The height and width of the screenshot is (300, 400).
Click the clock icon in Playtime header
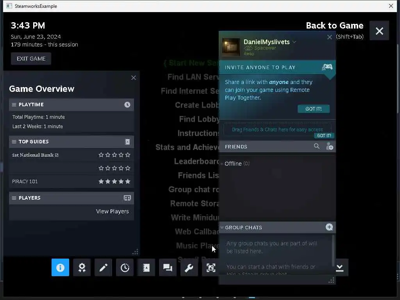(127, 105)
